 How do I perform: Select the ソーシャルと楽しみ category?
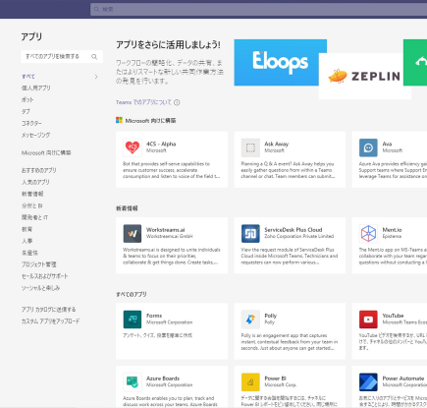41,288
